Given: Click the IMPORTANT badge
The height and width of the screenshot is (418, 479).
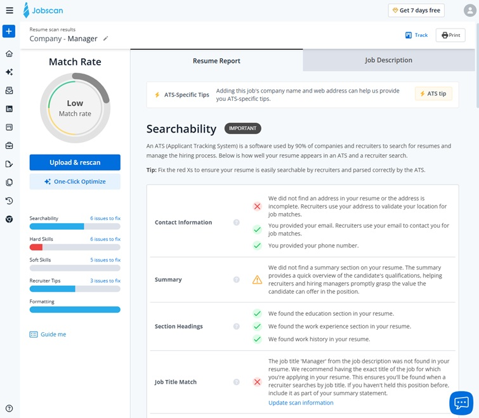Looking at the screenshot, I should 243,128.
